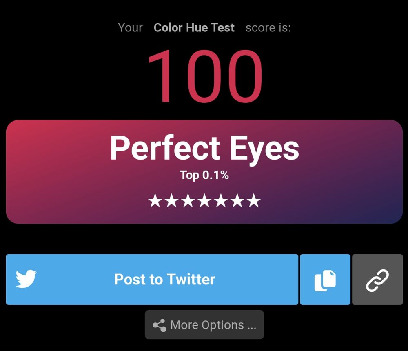
Task: Open the More Options button
Action: pyautogui.click(x=204, y=325)
